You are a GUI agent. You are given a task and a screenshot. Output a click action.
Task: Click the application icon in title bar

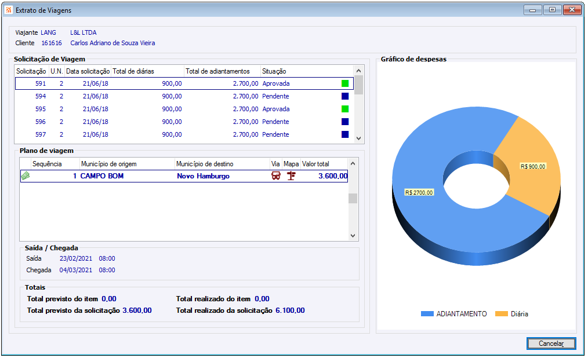coord(8,10)
